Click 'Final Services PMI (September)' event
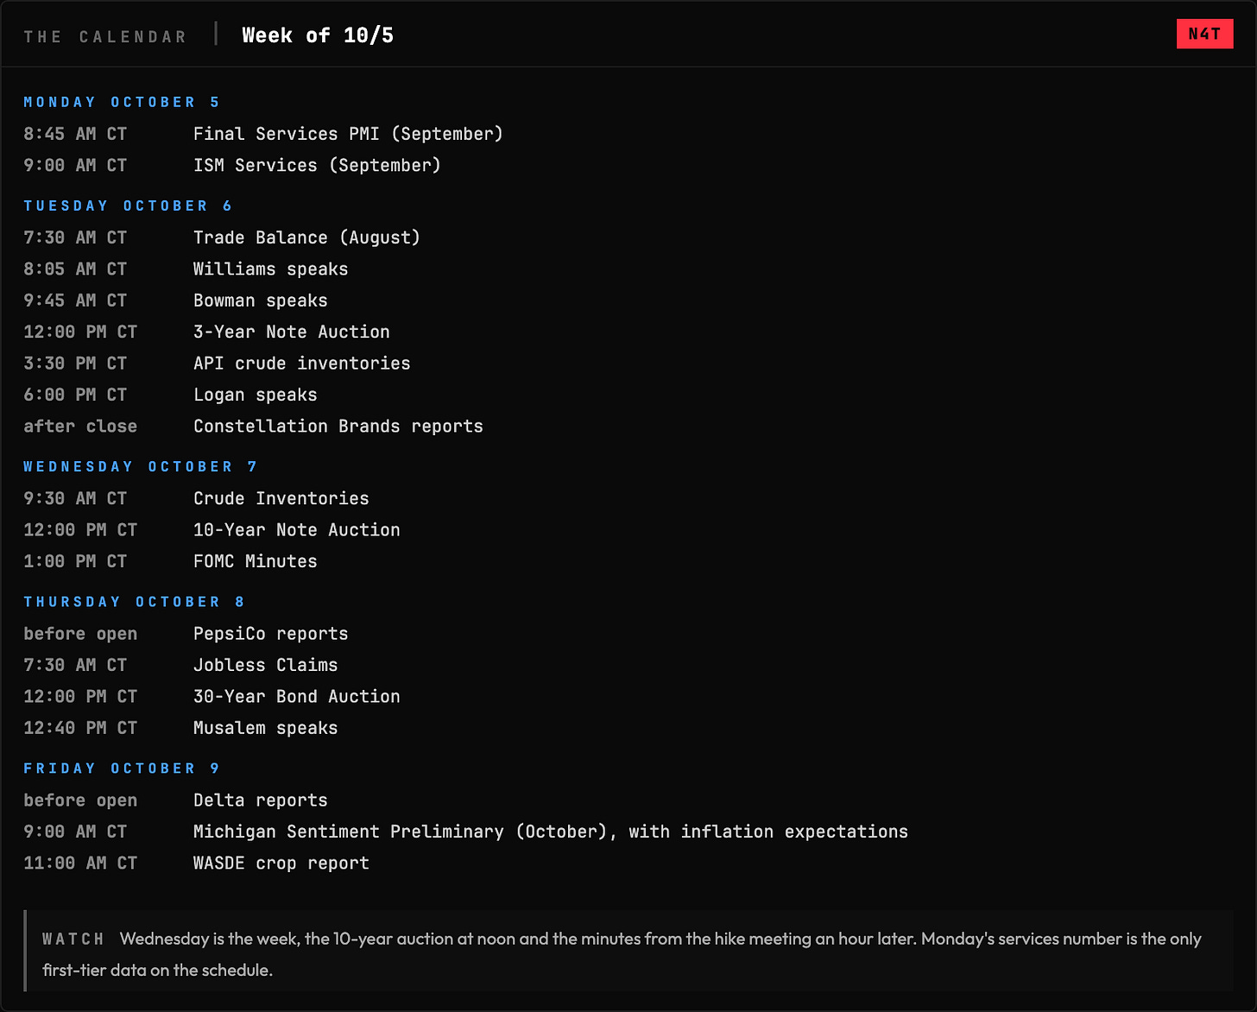The width and height of the screenshot is (1257, 1012). [x=348, y=134]
